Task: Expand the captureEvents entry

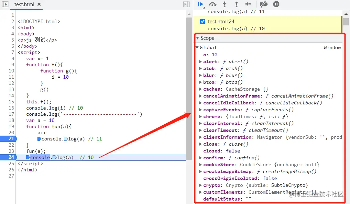Action: click(x=200, y=110)
